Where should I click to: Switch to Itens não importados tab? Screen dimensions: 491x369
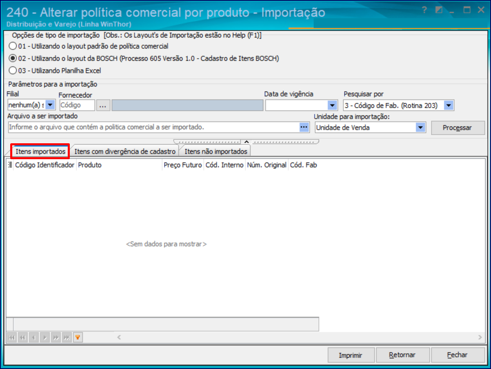(216, 151)
